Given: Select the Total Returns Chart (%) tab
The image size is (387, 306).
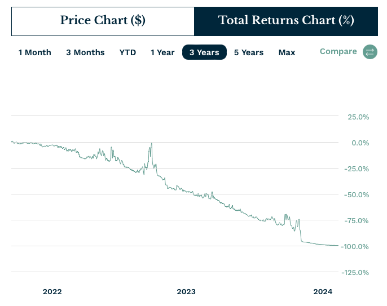Looking at the screenshot, I should tap(286, 21).
